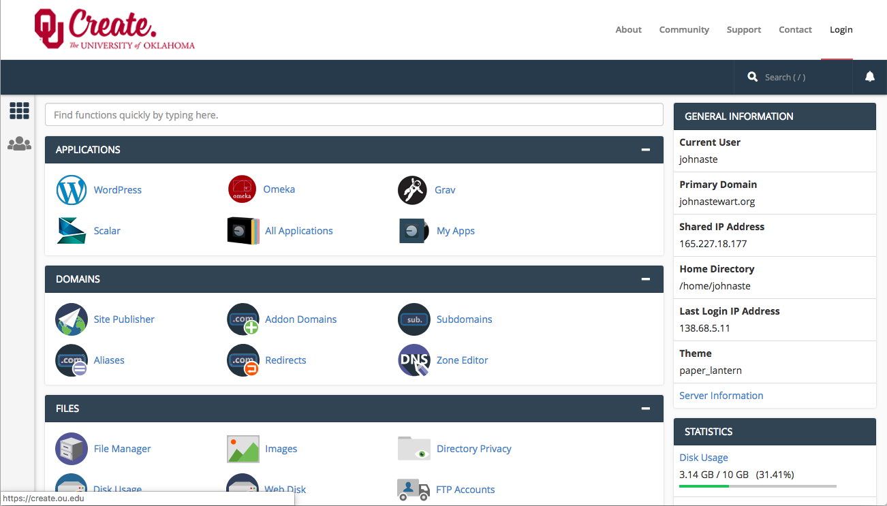
Task: Focus the Find functions quickly field
Action: tap(354, 115)
